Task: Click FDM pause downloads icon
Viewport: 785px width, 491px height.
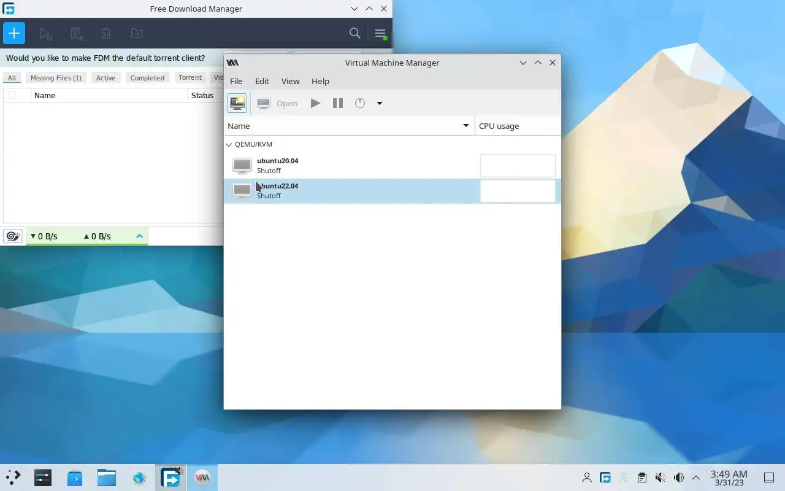Action: 76,34
